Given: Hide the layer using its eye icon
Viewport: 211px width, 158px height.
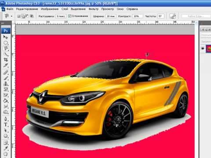Looking at the screenshot, I should click(203, 48).
